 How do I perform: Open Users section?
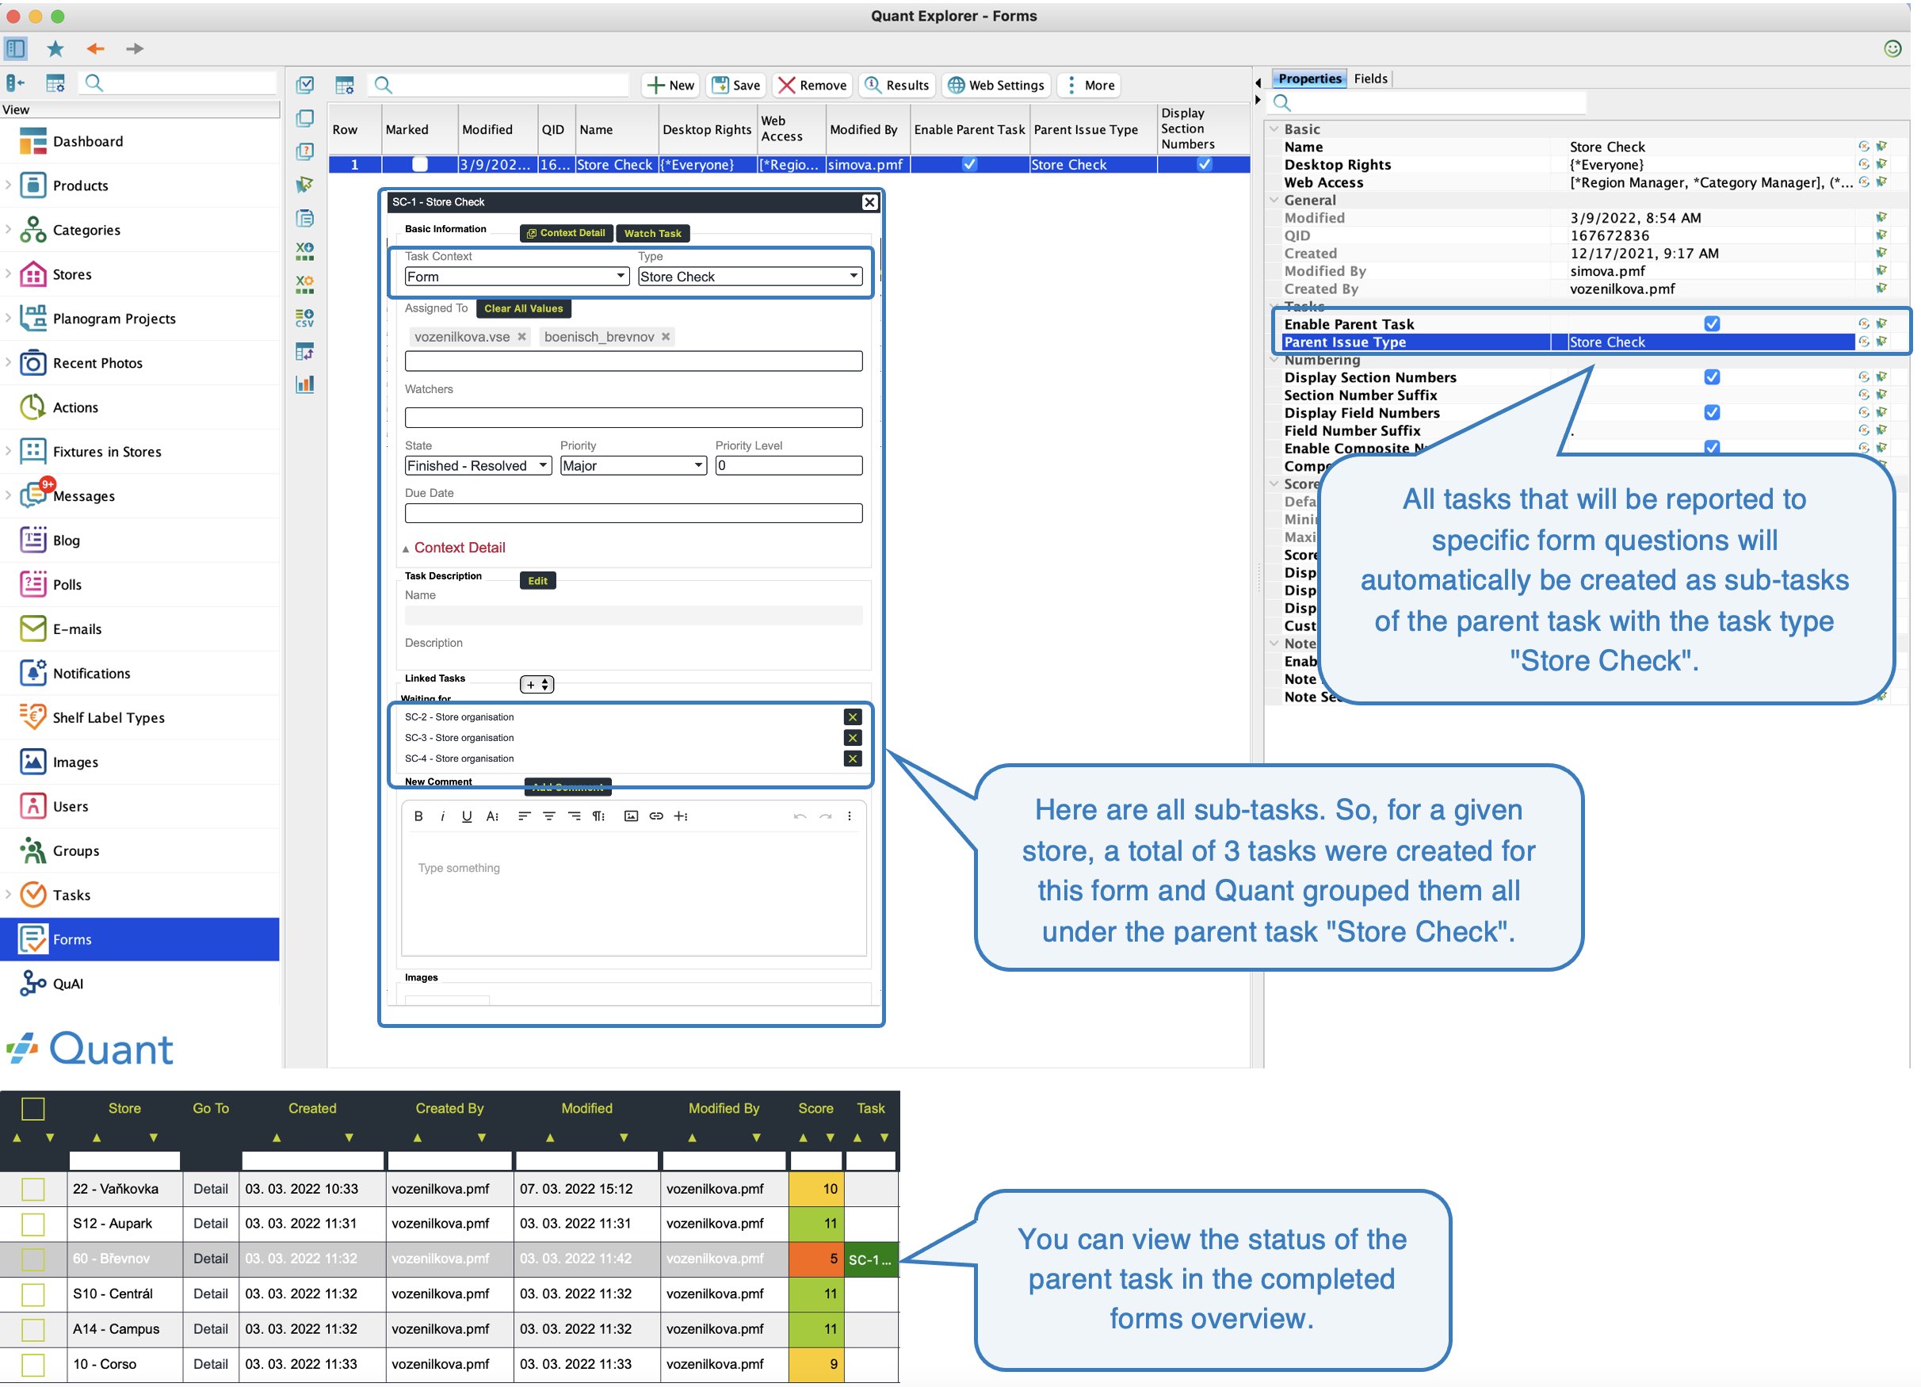pos(70,807)
